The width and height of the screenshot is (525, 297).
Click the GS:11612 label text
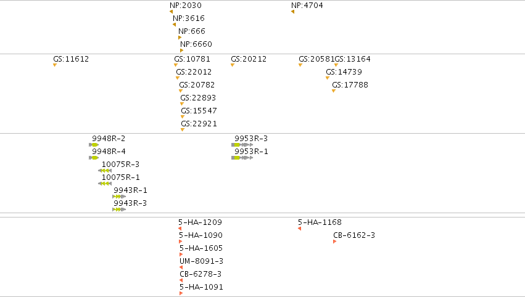point(71,59)
